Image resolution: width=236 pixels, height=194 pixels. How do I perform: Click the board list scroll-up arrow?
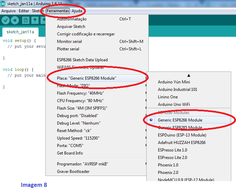point(189,75)
